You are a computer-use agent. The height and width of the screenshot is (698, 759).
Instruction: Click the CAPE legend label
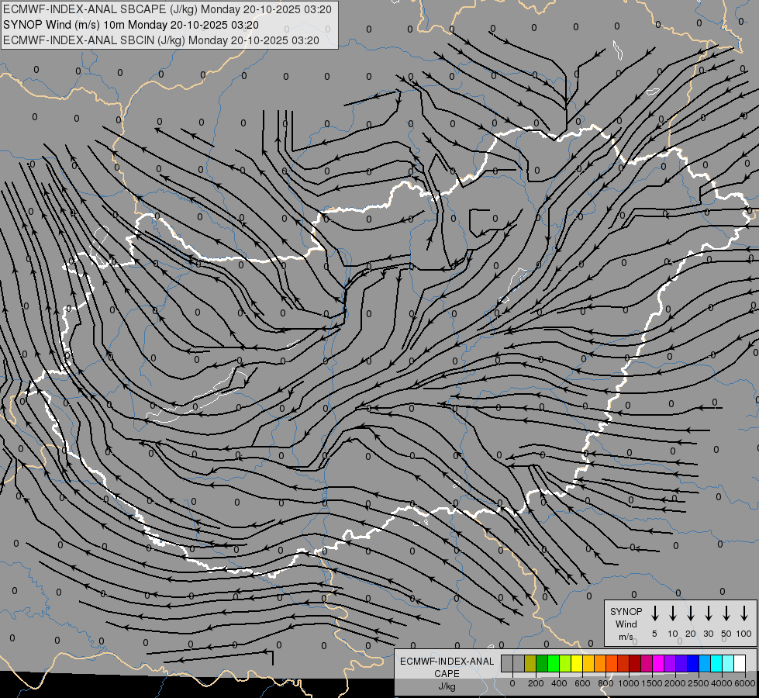pos(447,674)
